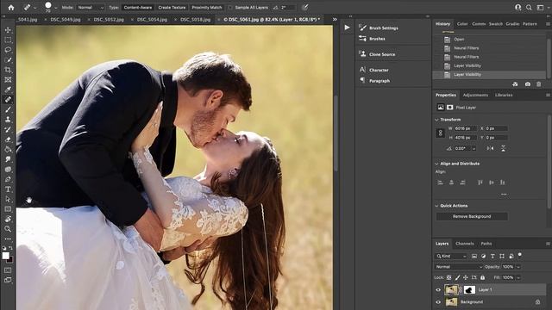Click more align options ellipsis
552x310 pixels.
504,194
